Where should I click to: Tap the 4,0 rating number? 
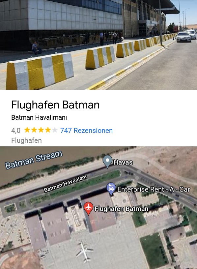(x=16, y=131)
